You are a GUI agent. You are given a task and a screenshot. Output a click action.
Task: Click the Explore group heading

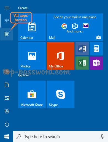point(23,75)
